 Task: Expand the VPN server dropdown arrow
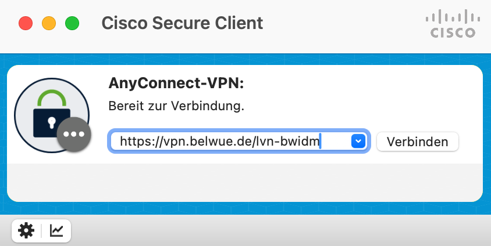[358, 141]
